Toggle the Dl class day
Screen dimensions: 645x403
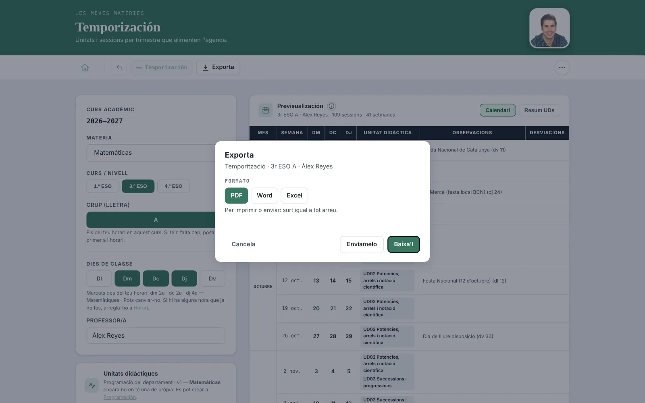click(x=99, y=278)
